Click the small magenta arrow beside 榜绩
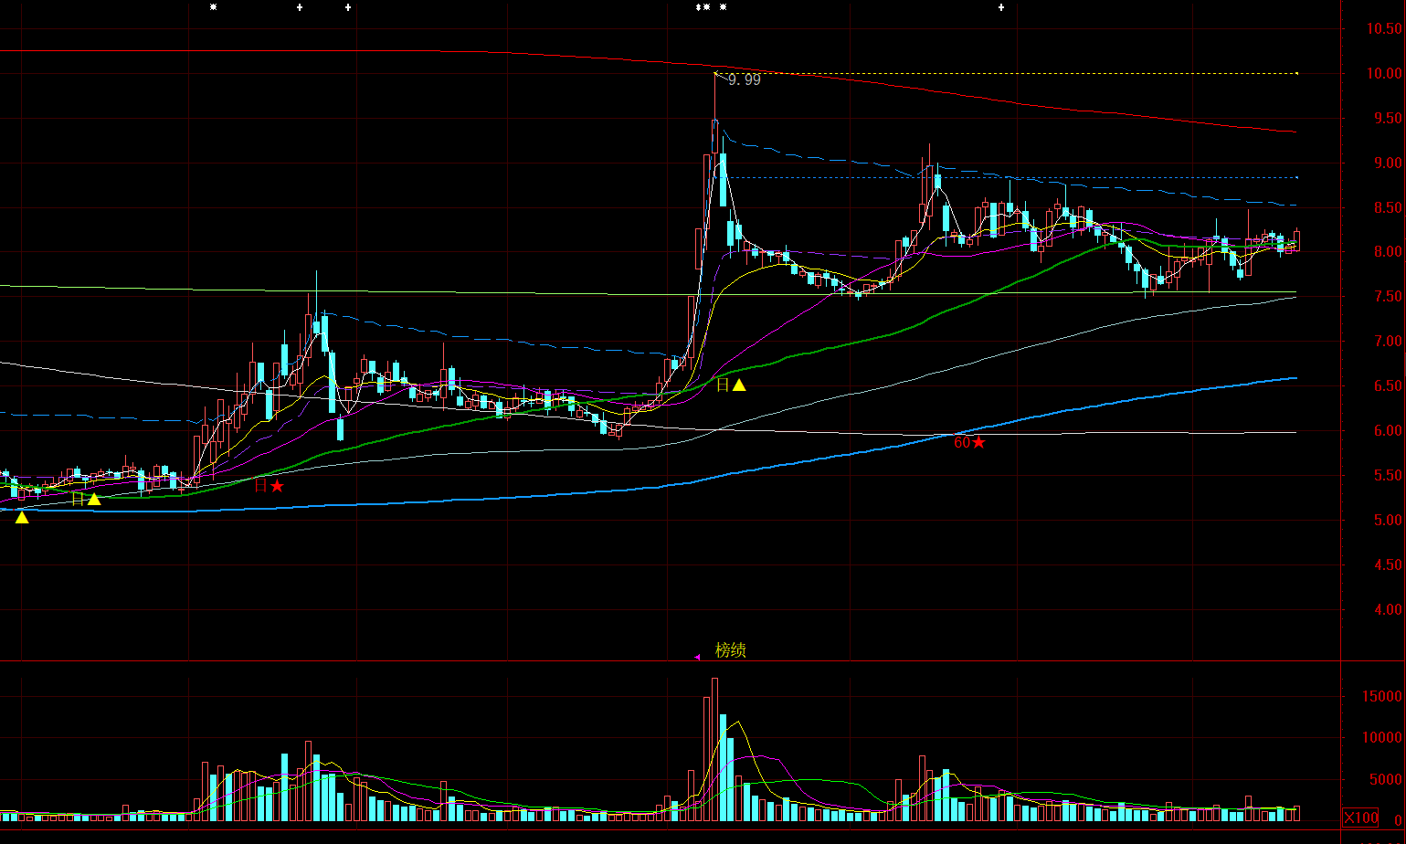Screen dimensions: 1406x844 (x=697, y=656)
